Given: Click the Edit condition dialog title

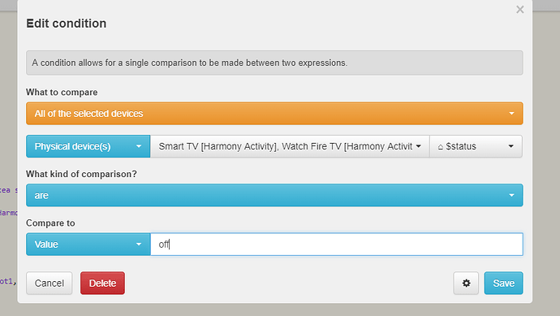Looking at the screenshot, I should (x=67, y=24).
